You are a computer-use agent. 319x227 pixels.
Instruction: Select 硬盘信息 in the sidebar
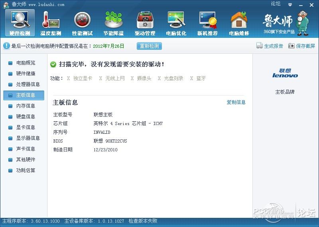coord(24,117)
